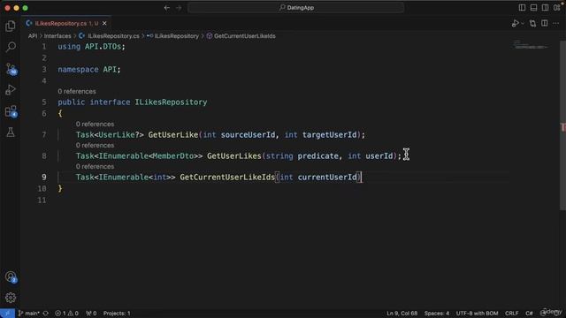Image resolution: width=566 pixels, height=318 pixels.
Task: Open the Testing flask view
Action: click(x=11, y=132)
